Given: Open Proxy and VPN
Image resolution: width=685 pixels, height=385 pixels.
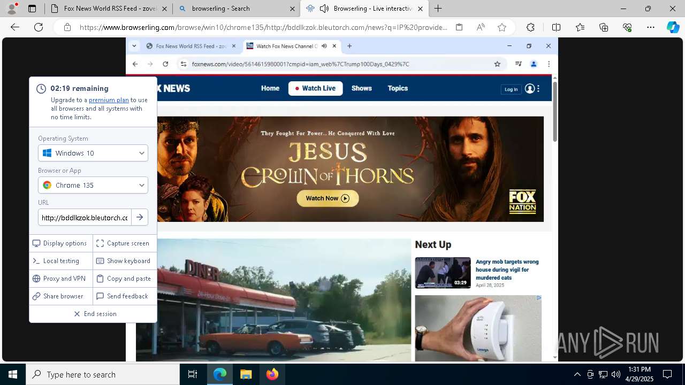Looking at the screenshot, I should (x=60, y=279).
